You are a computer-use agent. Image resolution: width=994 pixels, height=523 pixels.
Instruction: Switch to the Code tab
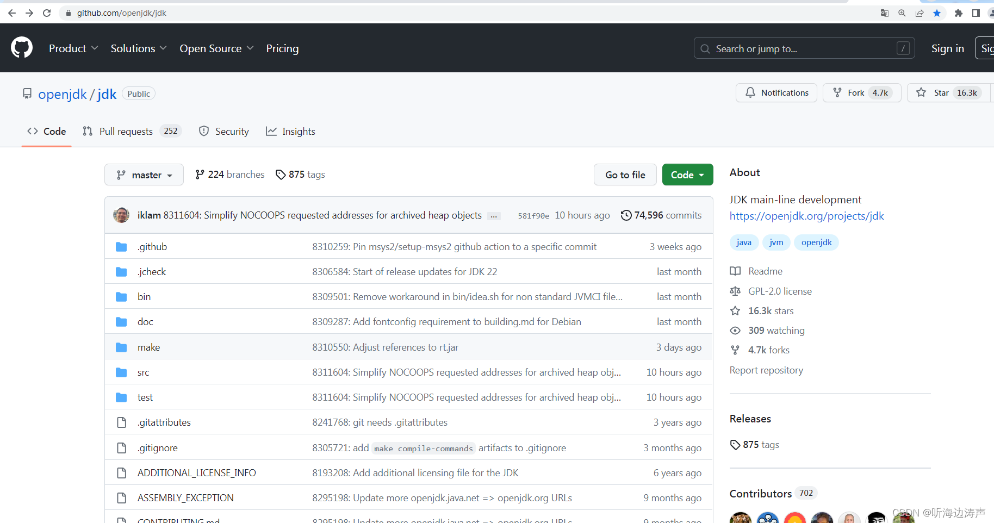(x=47, y=132)
